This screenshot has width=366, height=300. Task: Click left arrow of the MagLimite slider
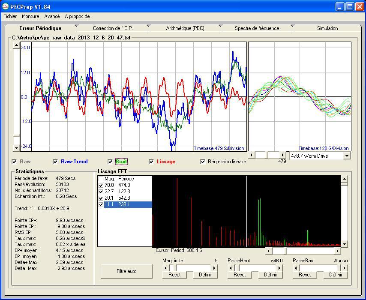(165, 268)
